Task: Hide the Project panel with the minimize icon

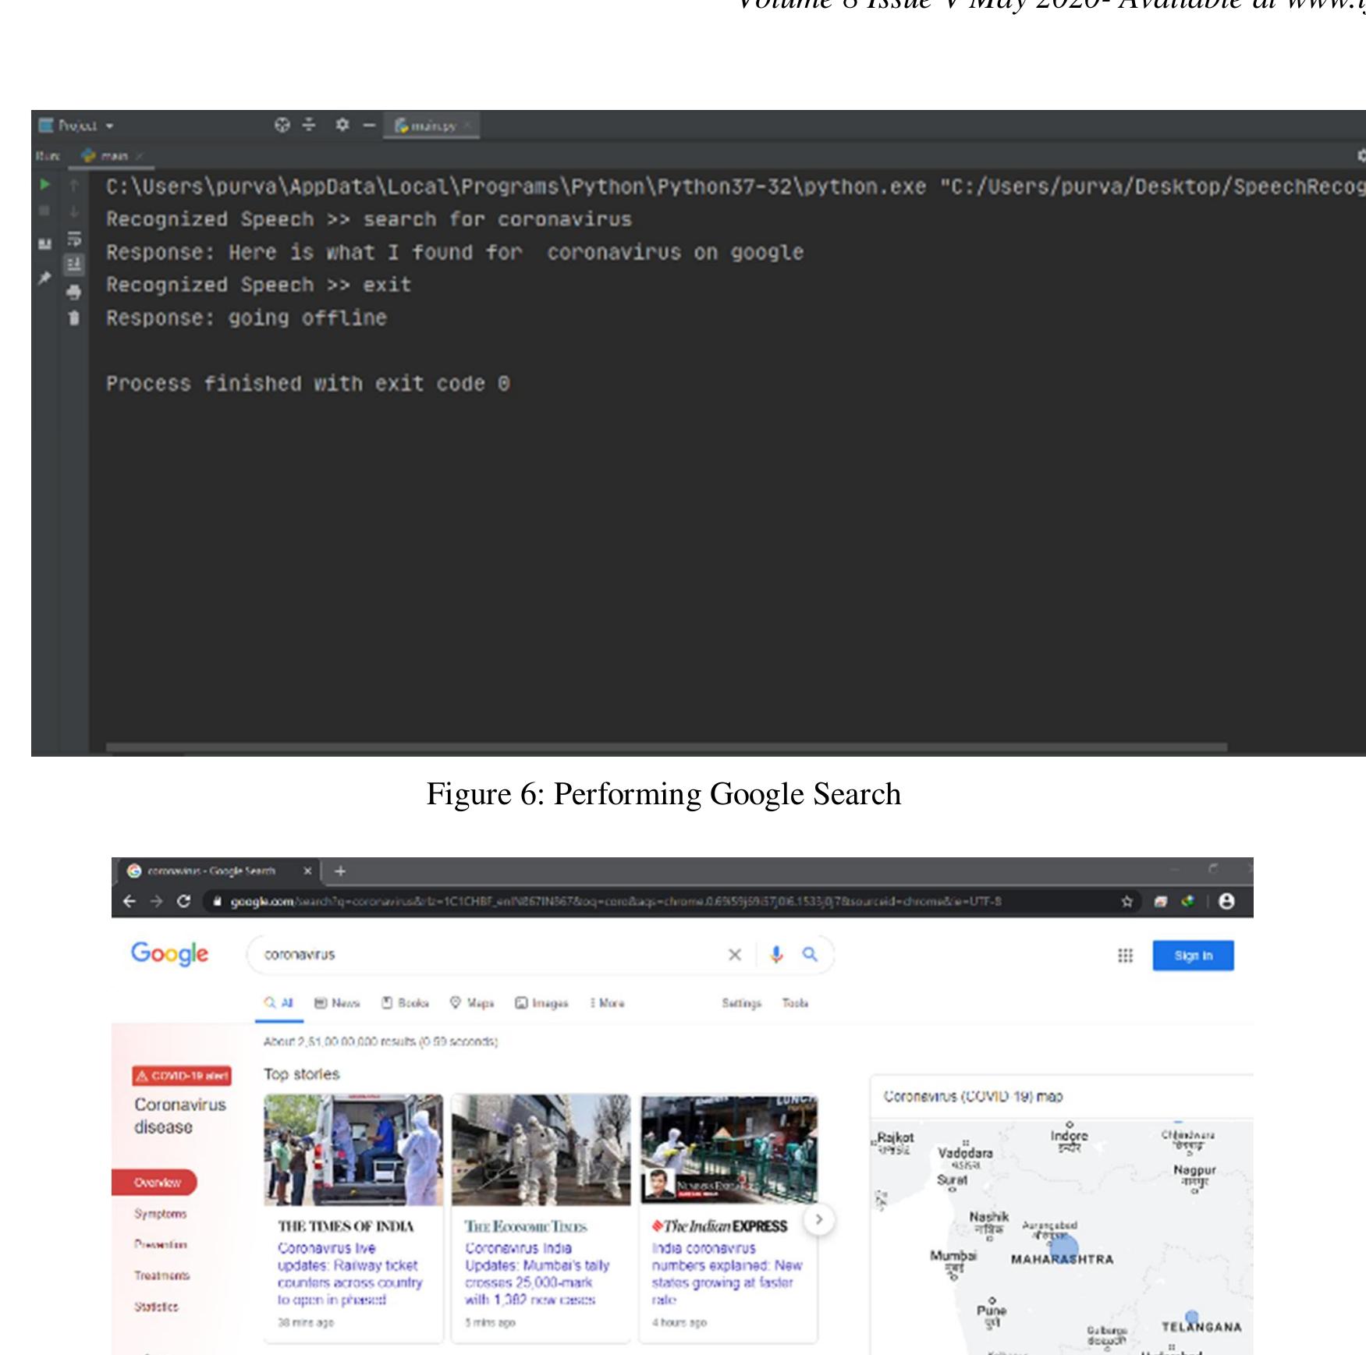Action: pos(369,125)
